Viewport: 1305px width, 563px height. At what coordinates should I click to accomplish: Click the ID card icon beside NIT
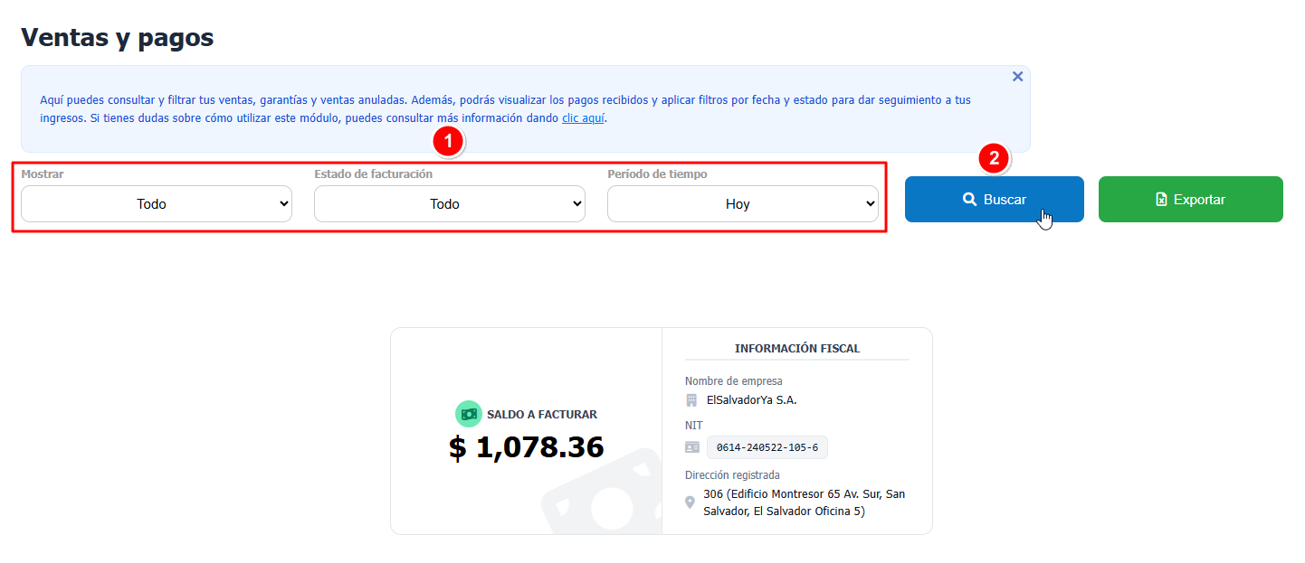(x=692, y=447)
